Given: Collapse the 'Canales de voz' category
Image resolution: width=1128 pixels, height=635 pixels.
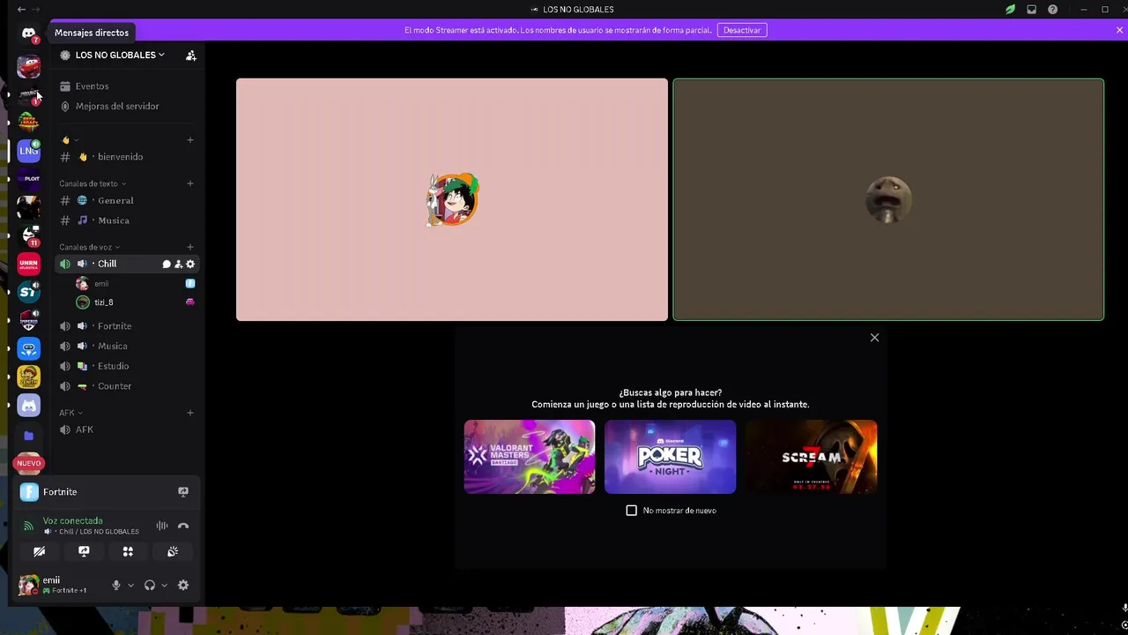Looking at the screenshot, I should (89, 247).
